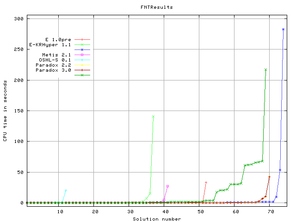Screen dimensions: 296x222
Task: Click the topmost blue star data point near 280
Action: pyautogui.click(x=283, y=30)
